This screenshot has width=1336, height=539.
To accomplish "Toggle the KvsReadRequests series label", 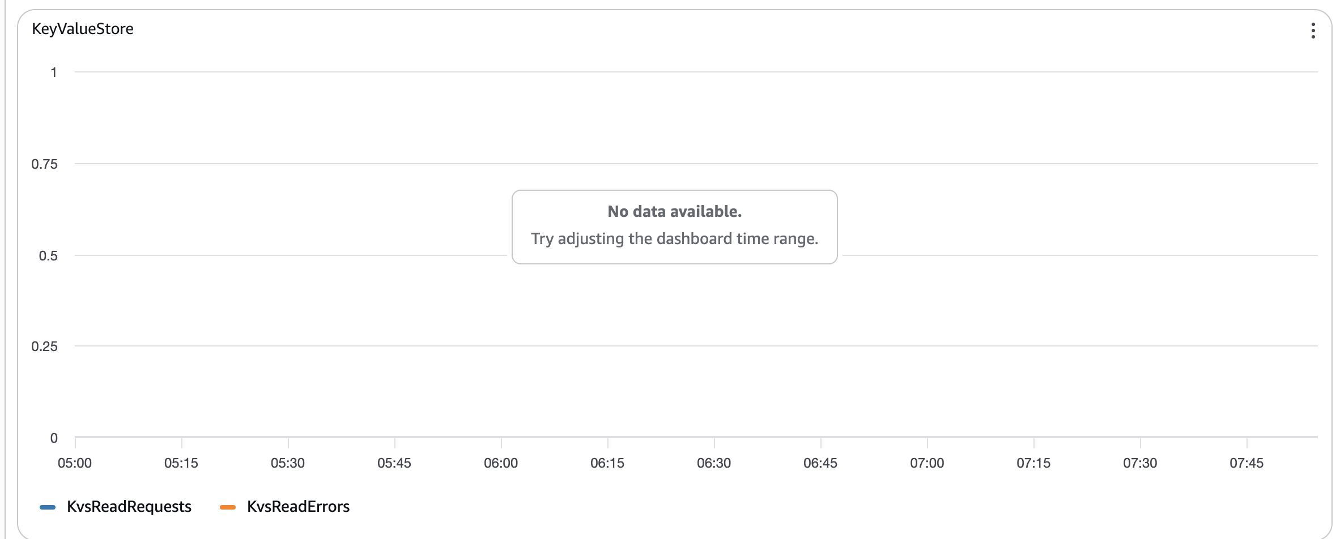I will pyautogui.click(x=129, y=507).
